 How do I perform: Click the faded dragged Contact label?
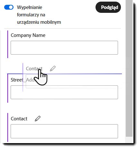pyautogui.click(x=34, y=69)
